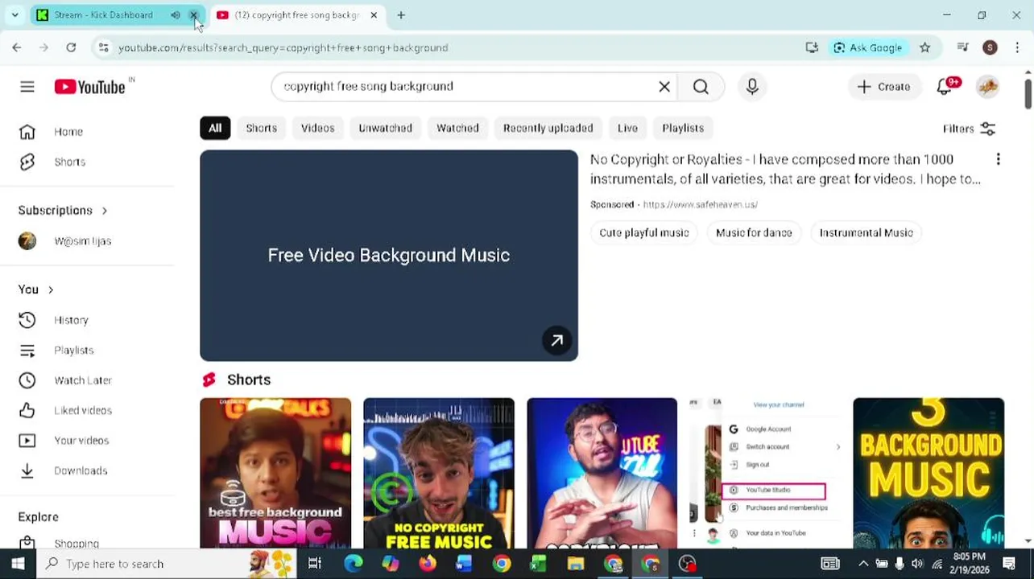Screen dimensions: 1034x579
Task: Open Playlists in the sidebar
Action: point(87,350)
